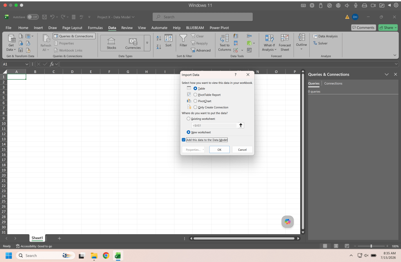Sort ascending with the A-Z icon
Screen dimensions: 401x262
(159, 38)
